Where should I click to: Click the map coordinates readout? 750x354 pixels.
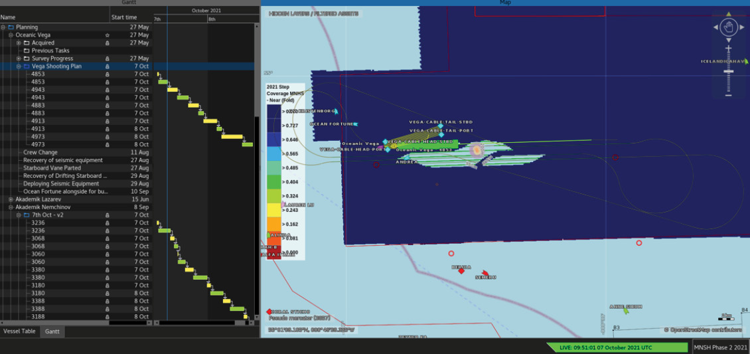pyautogui.click(x=311, y=330)
